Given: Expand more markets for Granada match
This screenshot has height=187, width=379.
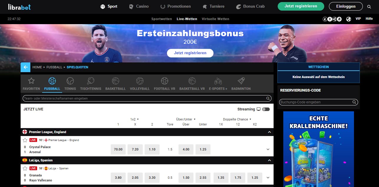Looking at the screenshot, I should click(268, 178).
